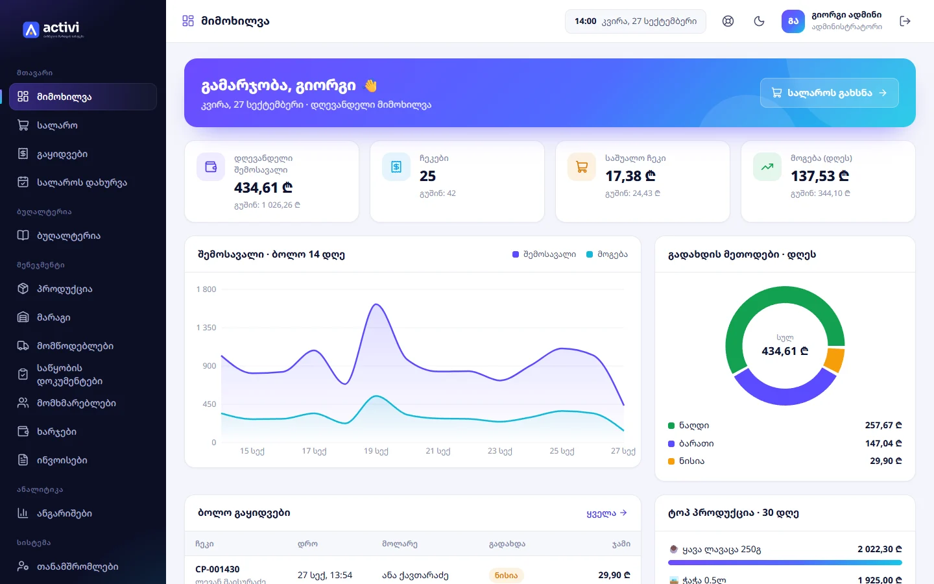Open the ყველა link in ბოლო გაყიდვები
Image resolution: width=934 pixels, height=584 pixels.
[606, 513]
